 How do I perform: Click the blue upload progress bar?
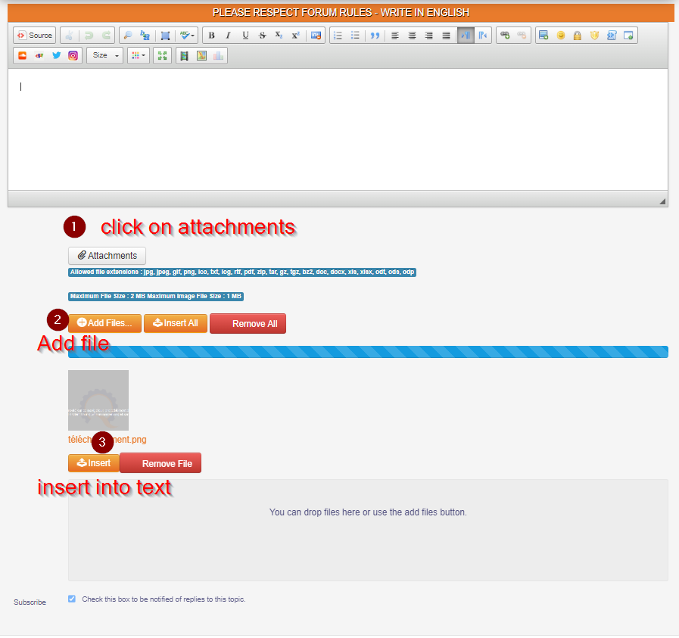[x=368, y=352]
